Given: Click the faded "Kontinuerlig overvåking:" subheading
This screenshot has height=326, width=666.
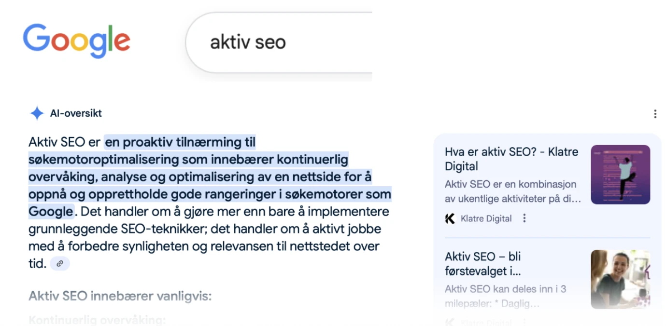Looking at the screenshot, I should click(97, 320).
